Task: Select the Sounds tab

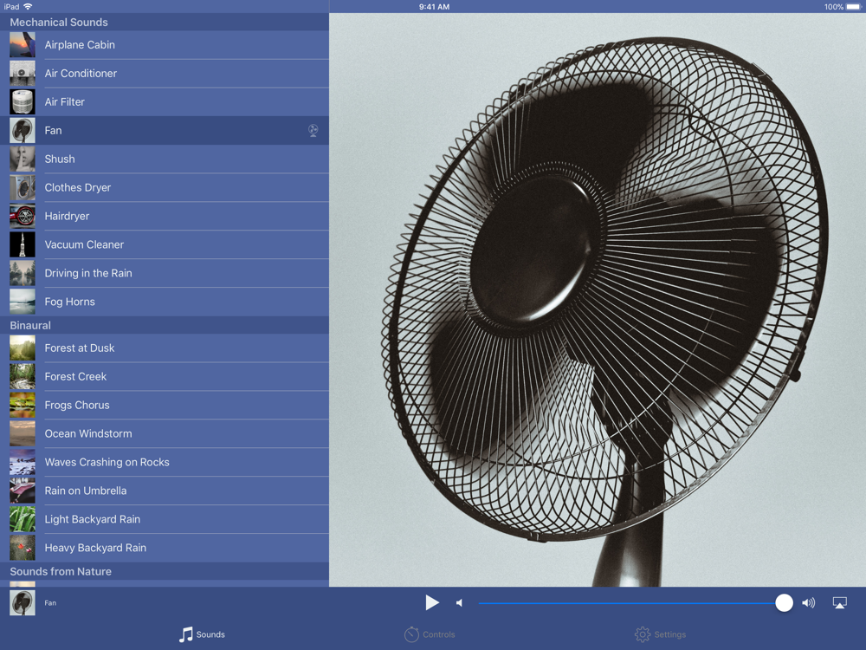Action: [202, 634]
